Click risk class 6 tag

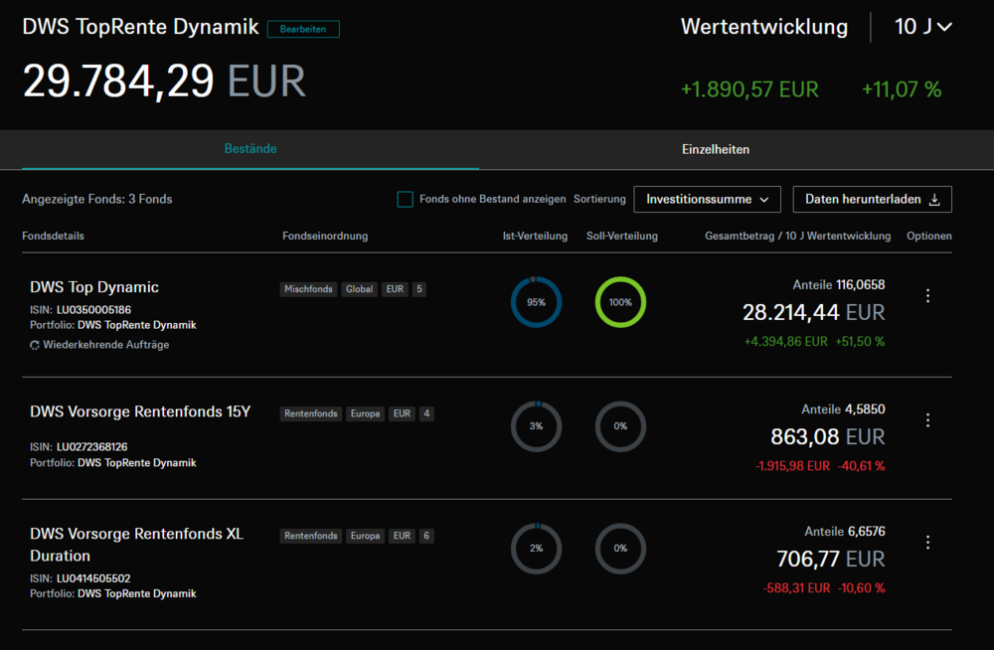pos(426,536)
